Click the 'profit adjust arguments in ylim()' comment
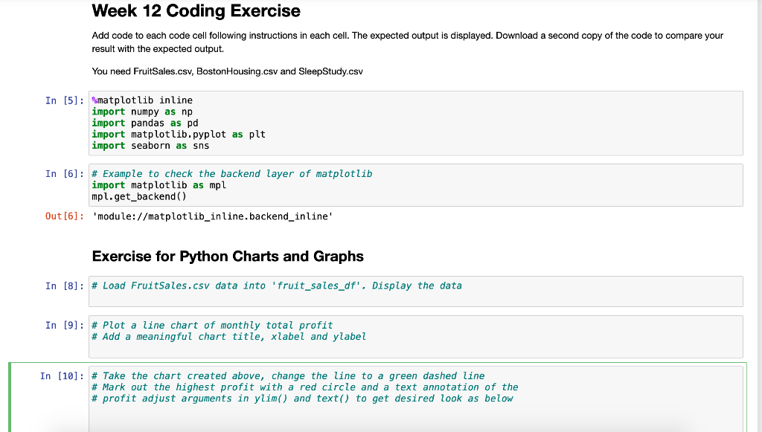Image resolution: width=762 pixels, height=432 pixels. click(x=302, y=399)
